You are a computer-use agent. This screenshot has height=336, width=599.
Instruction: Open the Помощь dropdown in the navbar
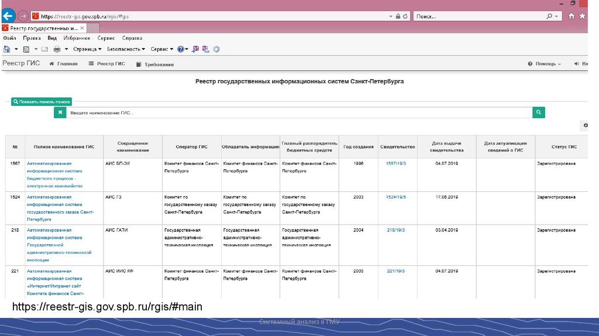tap(544, 64)
